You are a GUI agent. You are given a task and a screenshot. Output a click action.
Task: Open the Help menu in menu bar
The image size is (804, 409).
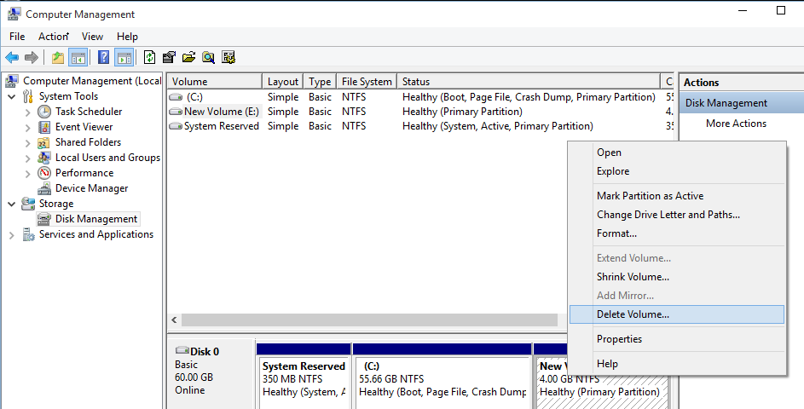pyautogui.click(x=127, y=37)
